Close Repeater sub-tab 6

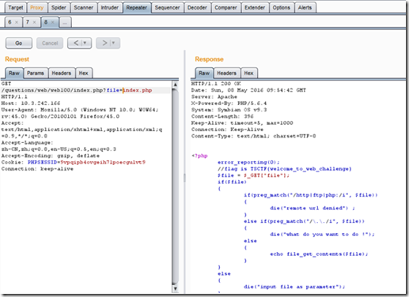point(17,22)
